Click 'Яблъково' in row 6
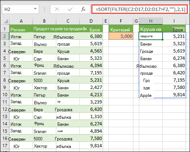The height and width of the screenshot is (152, 190). [x=64, y=66]
